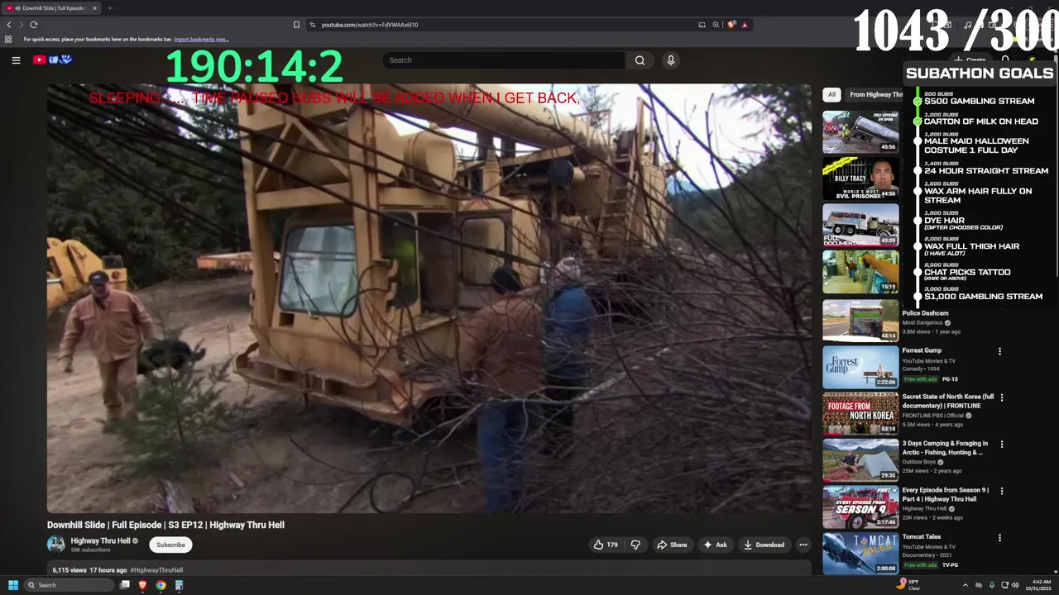Open the Brave Shields lion icon
Image resolution: width=1059 pixels, height=595 pixels.
point(731,25)
